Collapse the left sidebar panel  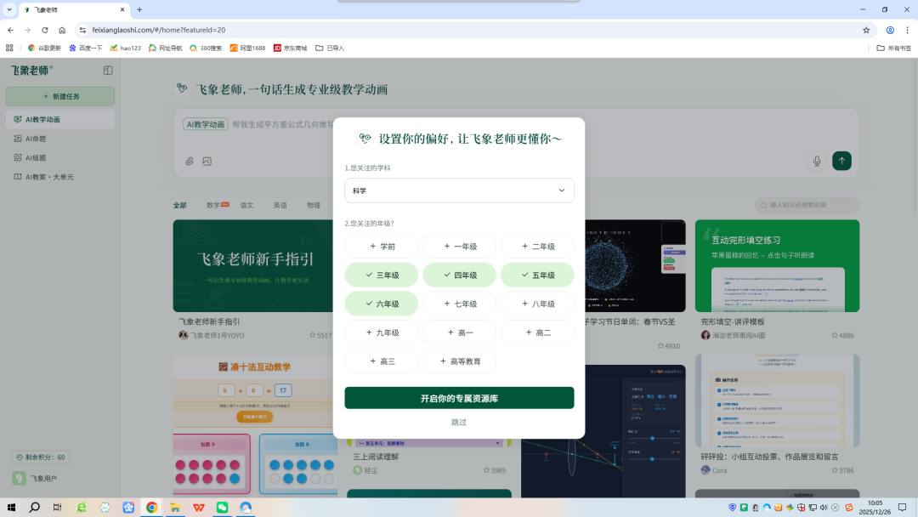[x=107, y=71]
